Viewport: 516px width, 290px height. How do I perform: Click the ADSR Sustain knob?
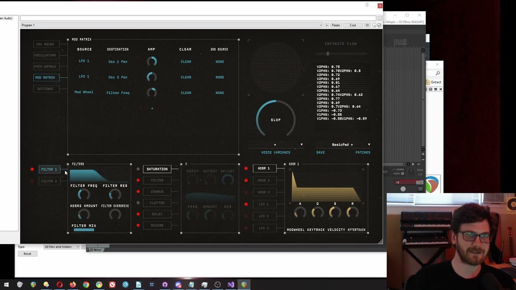(x=335, y=212)
